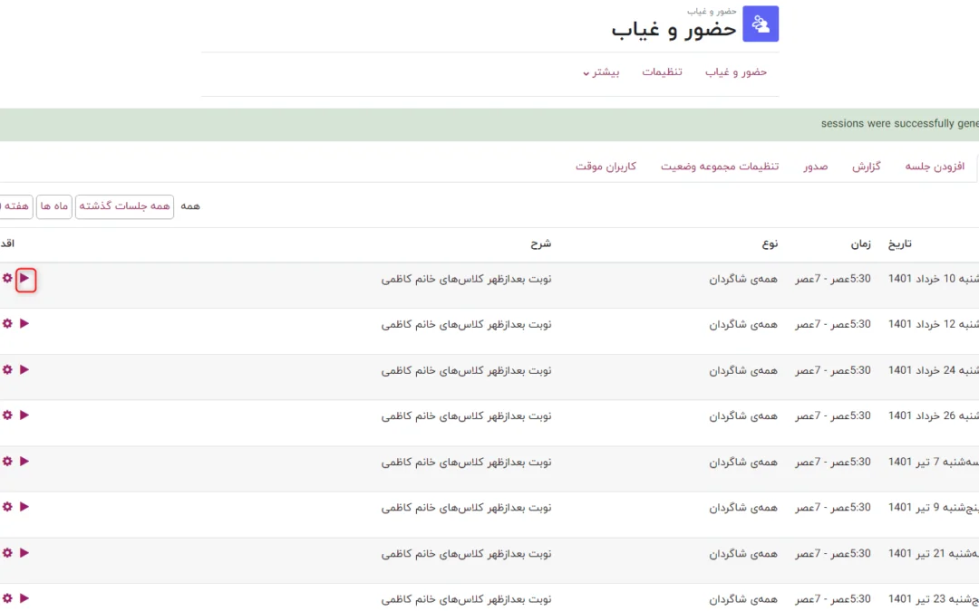Switch to the کاربران موقت tab

[606, 167]
